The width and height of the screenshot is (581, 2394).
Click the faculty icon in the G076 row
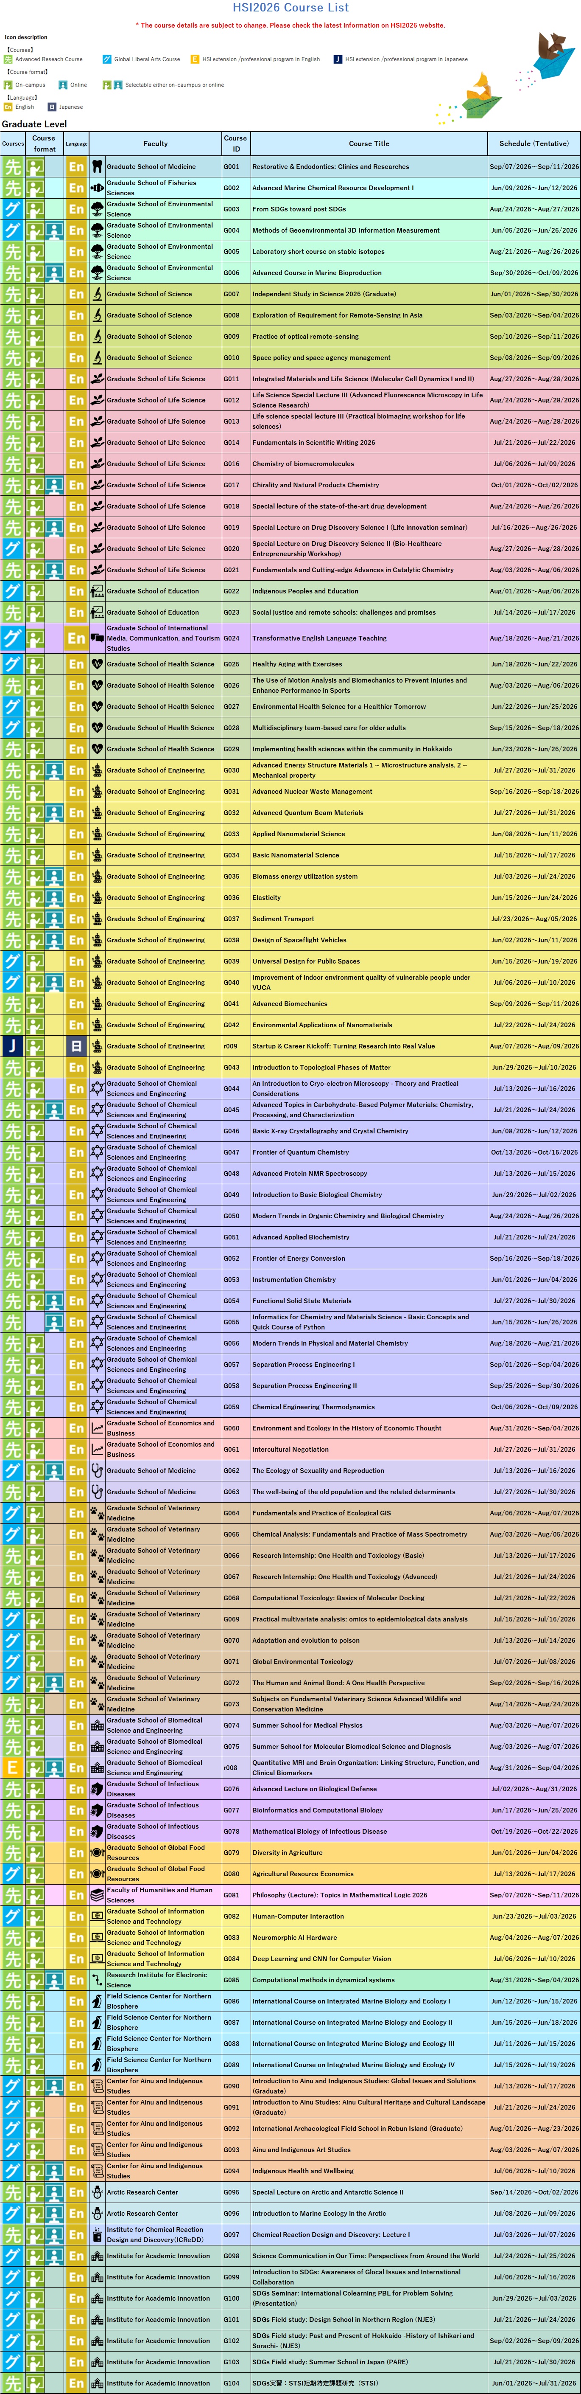pos(98,1789)
